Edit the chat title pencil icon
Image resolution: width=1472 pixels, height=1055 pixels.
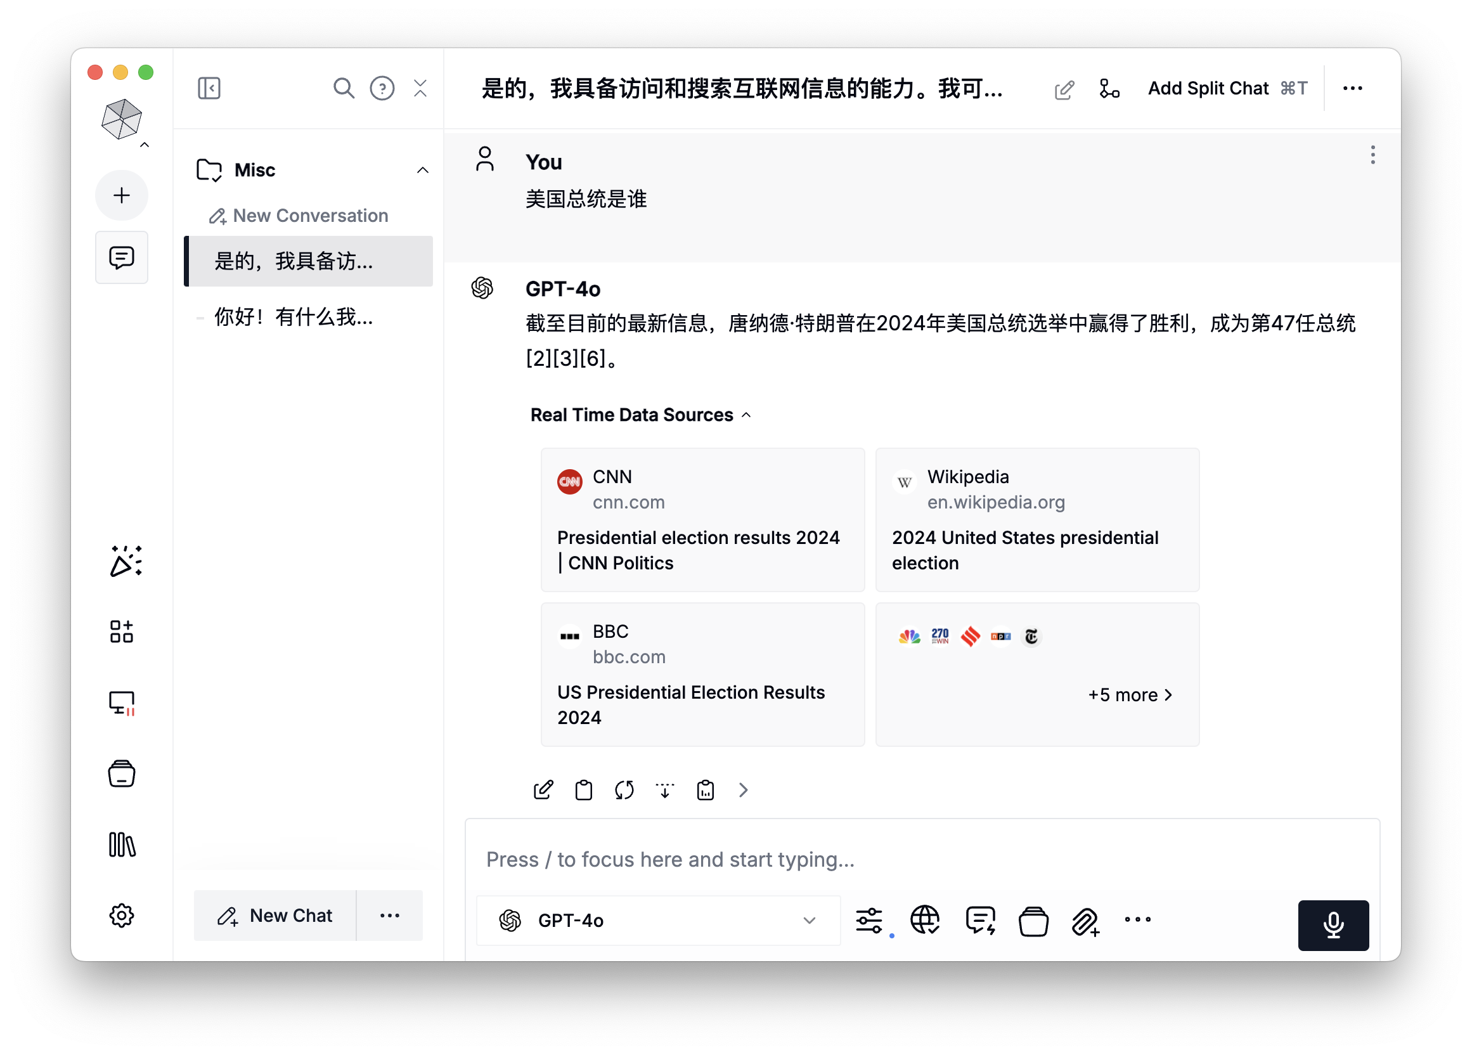point(1064,89)
